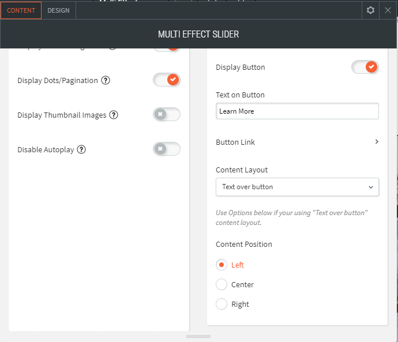Enable Display Thumbnail Images toggle
This screenshot has width=398, height=342.
coord(167,114)
